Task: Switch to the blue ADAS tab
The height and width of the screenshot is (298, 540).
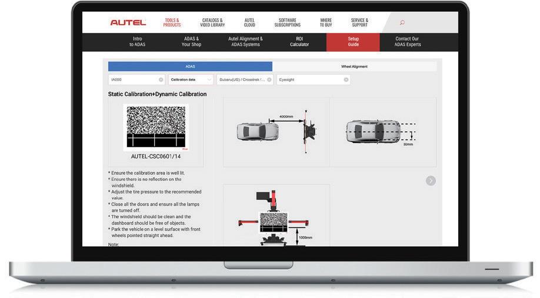Action: (190, 66)
